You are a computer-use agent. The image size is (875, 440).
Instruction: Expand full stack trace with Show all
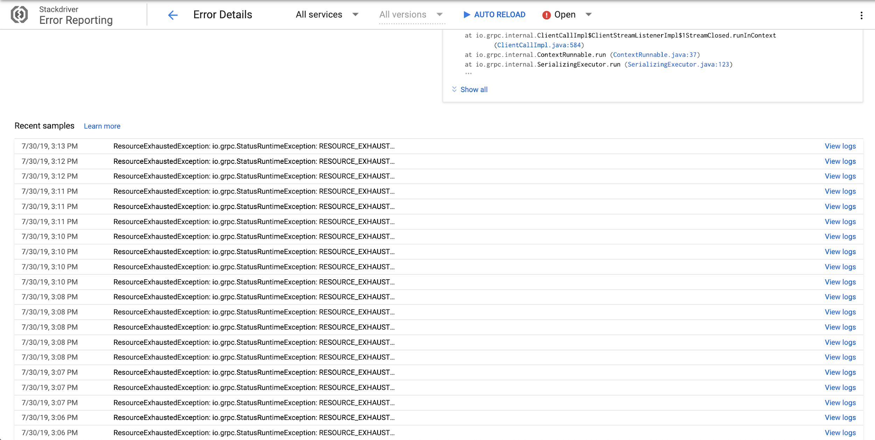click(474, 90)
